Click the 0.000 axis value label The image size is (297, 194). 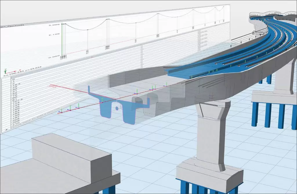[x=54, y=57]
